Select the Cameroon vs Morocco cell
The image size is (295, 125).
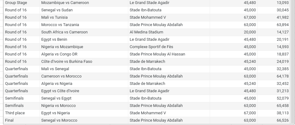[x=61, y=76]
